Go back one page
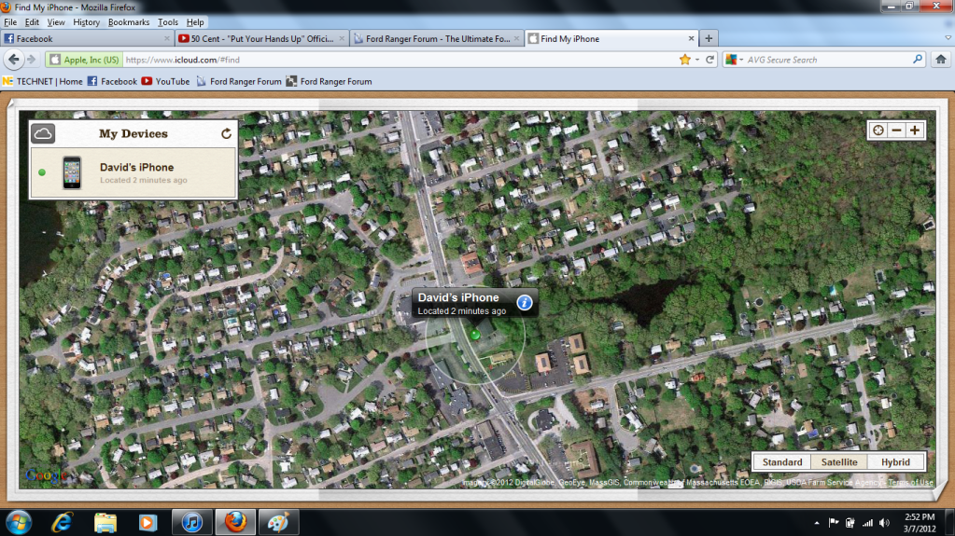Viewport: 955px width, 536px height. point(13,60)
